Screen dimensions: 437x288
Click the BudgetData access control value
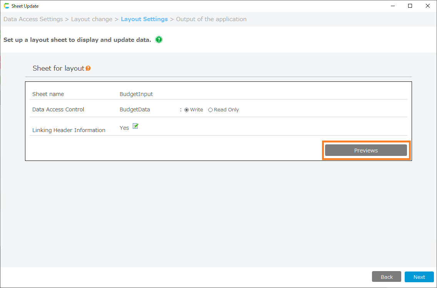click(135, 109)
